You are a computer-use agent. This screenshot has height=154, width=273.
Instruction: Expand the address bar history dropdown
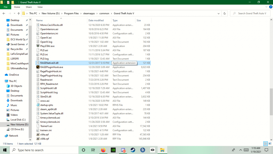coord(219,13)
